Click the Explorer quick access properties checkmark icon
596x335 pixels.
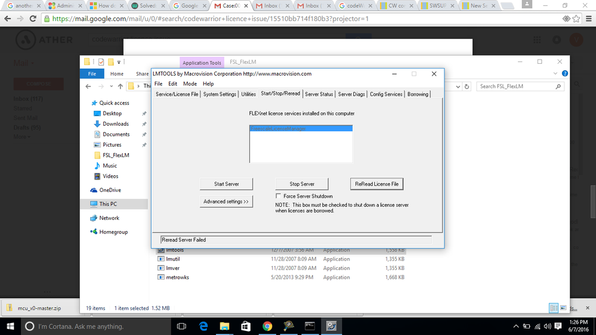(101, 62)
